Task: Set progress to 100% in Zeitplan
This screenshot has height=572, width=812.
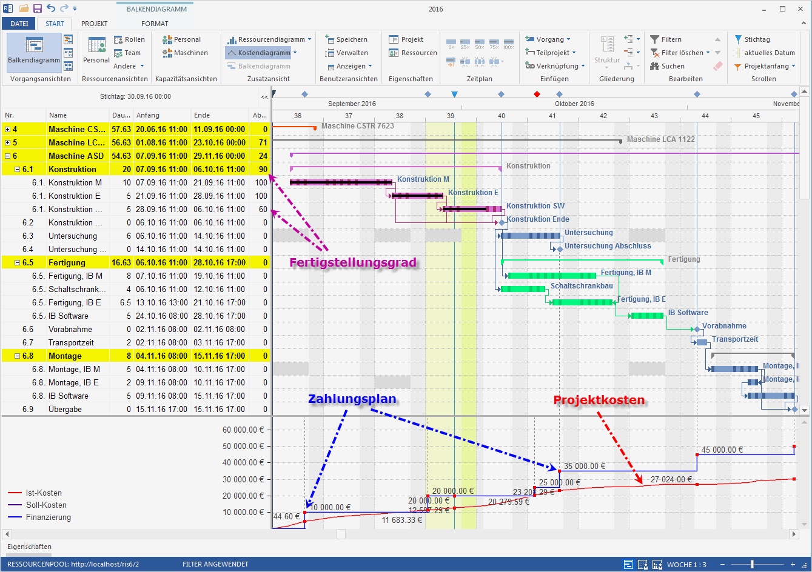Action: (x=508, y=44)
